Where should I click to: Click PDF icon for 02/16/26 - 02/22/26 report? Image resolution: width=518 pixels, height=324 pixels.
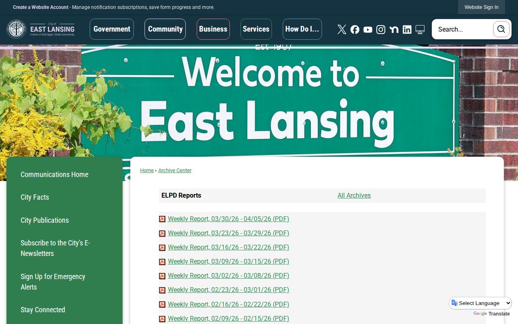pyautogui.click(x=162, y=305)
